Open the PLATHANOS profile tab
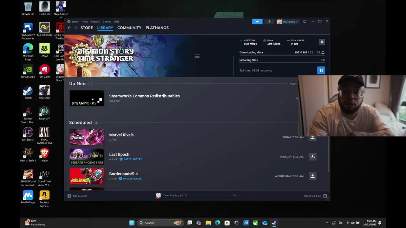The image size is (406, 228). (x=157, y=28)
